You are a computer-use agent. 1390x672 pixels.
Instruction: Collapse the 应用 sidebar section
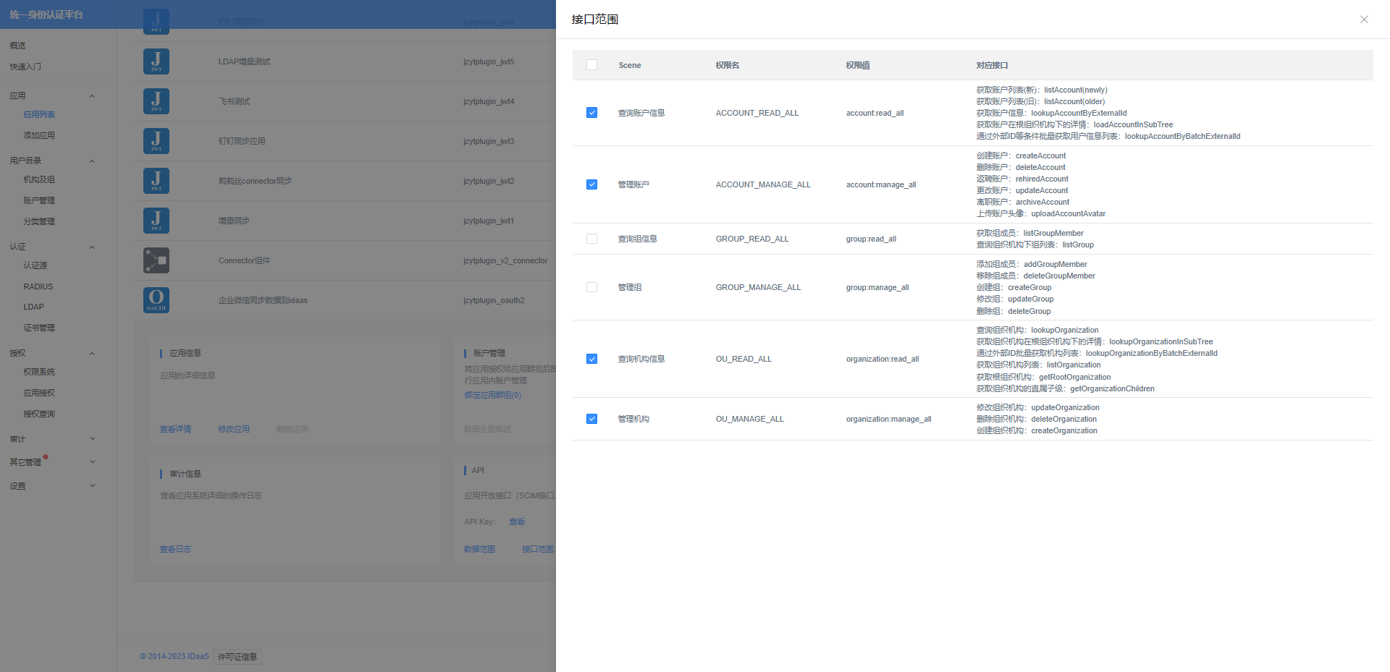click(x=92, y=96)
